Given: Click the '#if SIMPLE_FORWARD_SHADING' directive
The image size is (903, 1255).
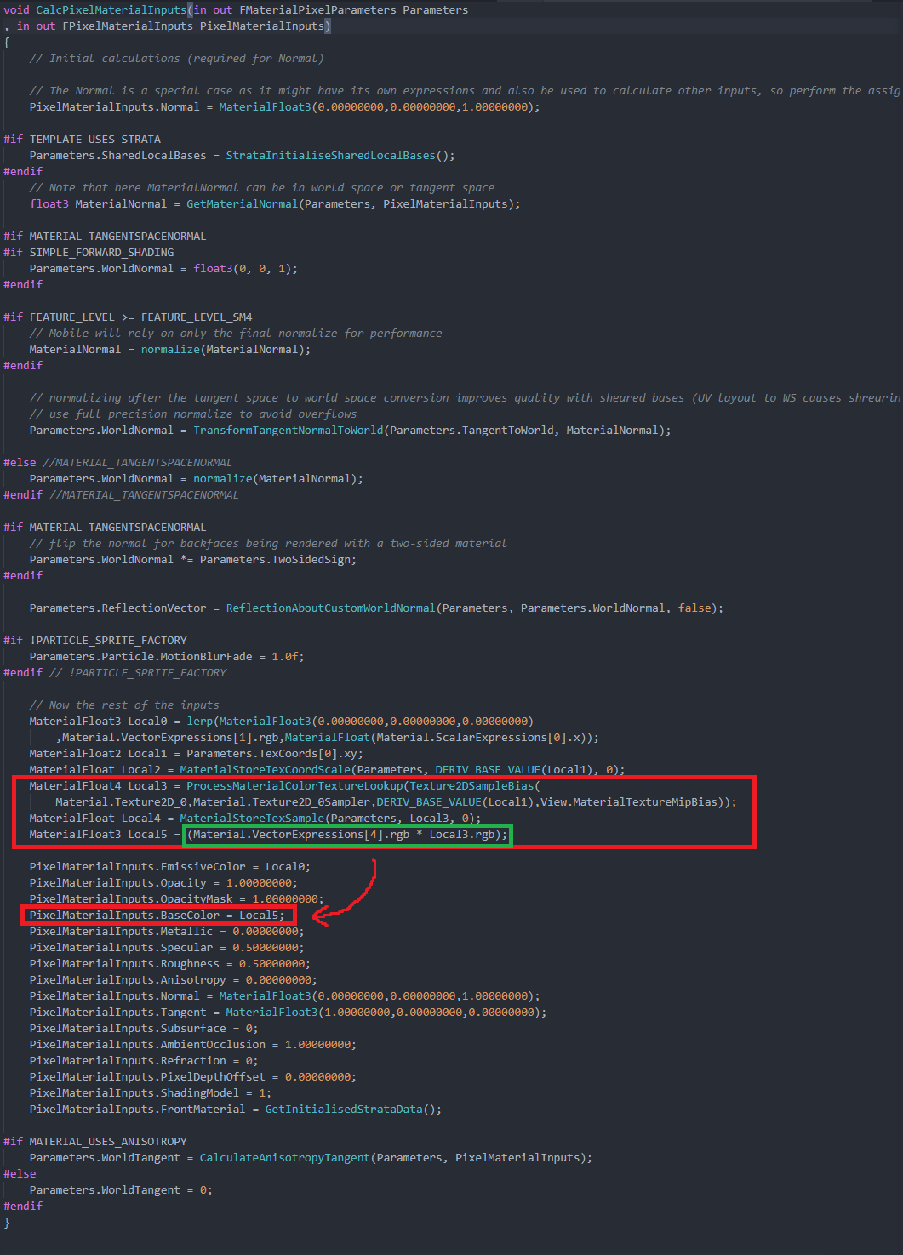Looking at the screenshot, I should coord(89,252).
